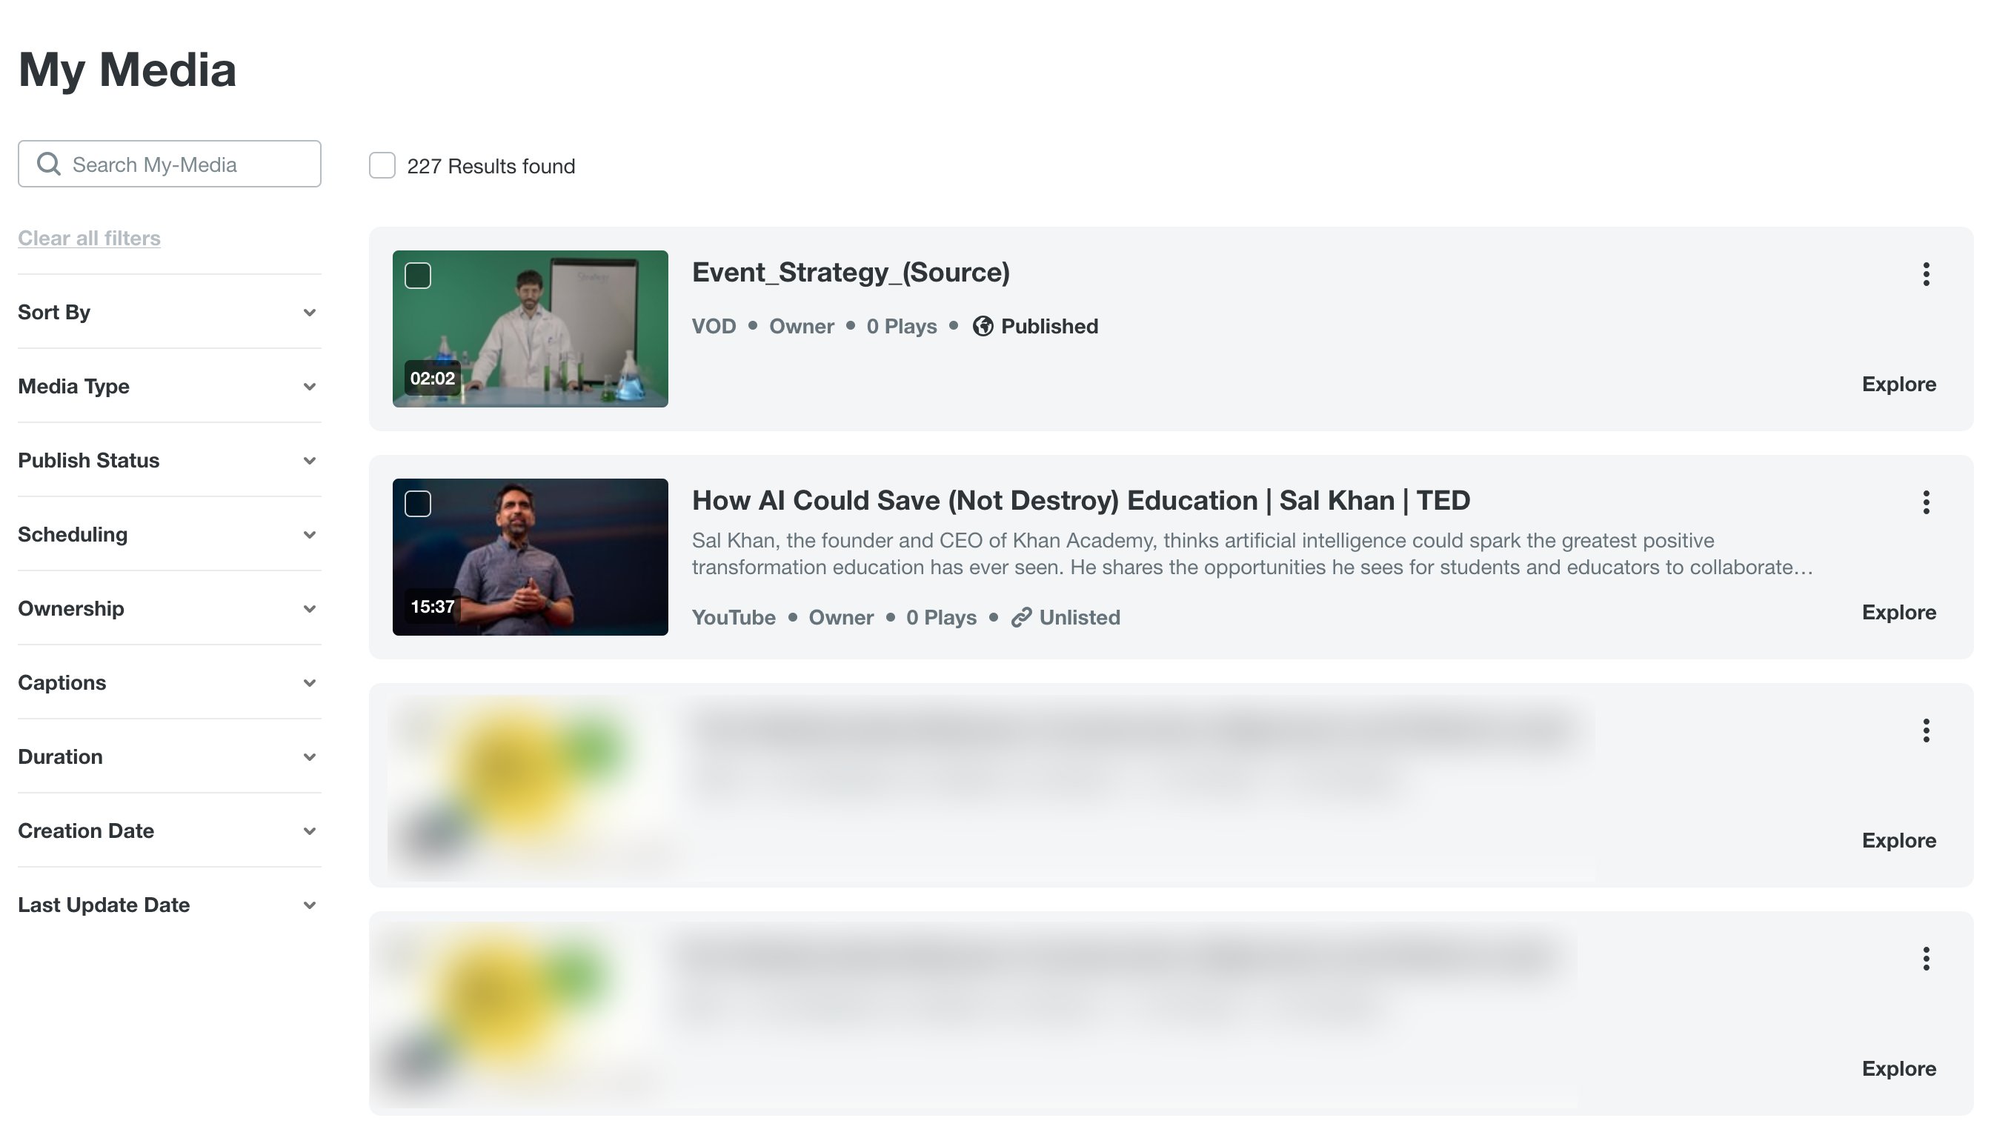This screenshot has width=2011, height=1135.
Task: Toggle the select-all checkbox beside 227 Results found
Action: (382, 165)
